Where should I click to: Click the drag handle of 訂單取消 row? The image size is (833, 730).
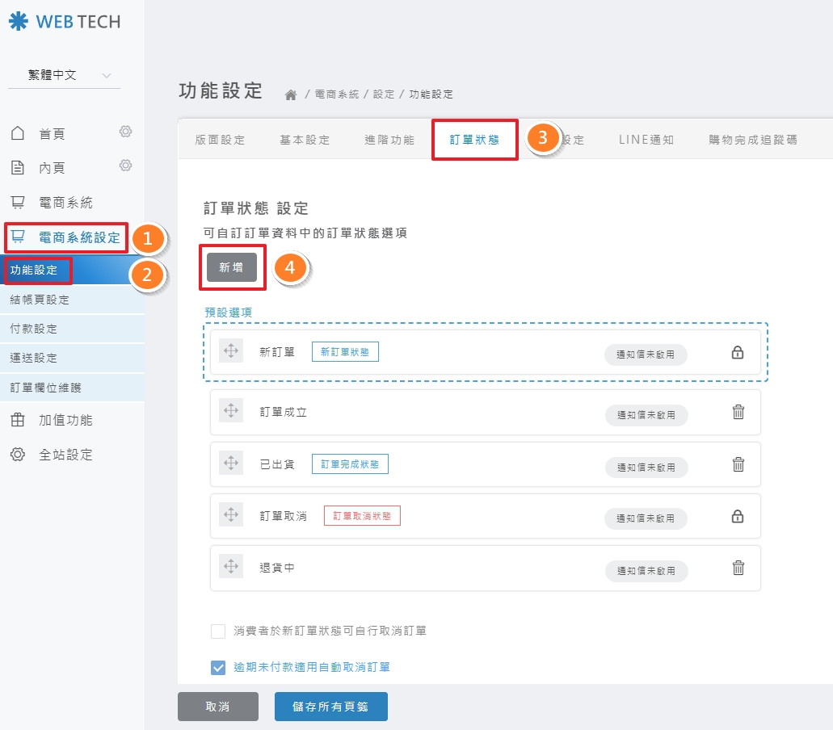point(231,514)
